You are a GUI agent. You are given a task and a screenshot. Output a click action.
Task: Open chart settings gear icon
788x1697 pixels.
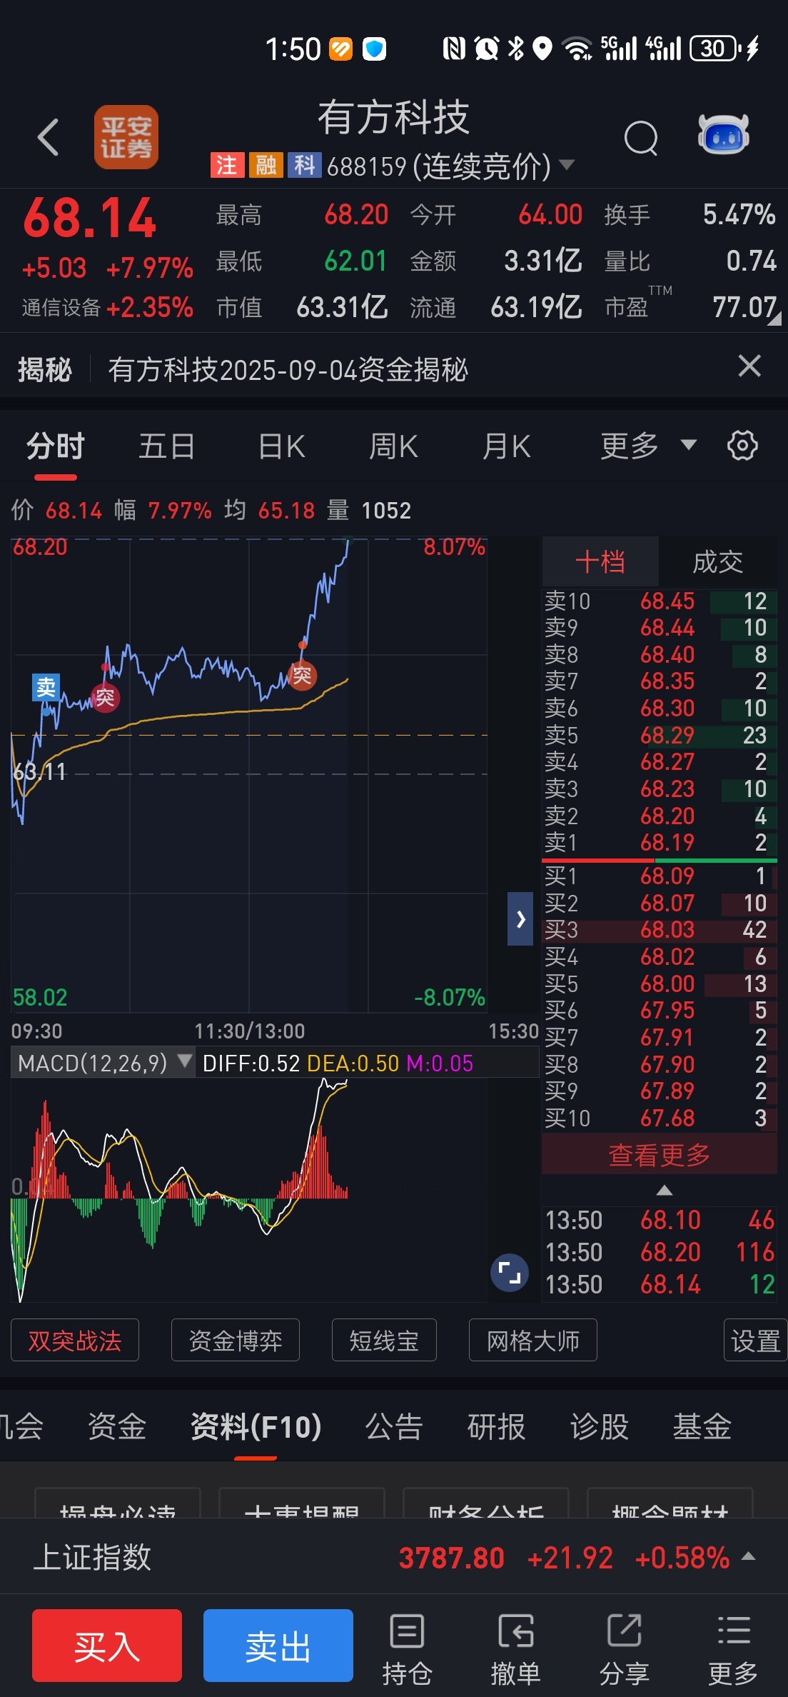[x=742, y=446]
